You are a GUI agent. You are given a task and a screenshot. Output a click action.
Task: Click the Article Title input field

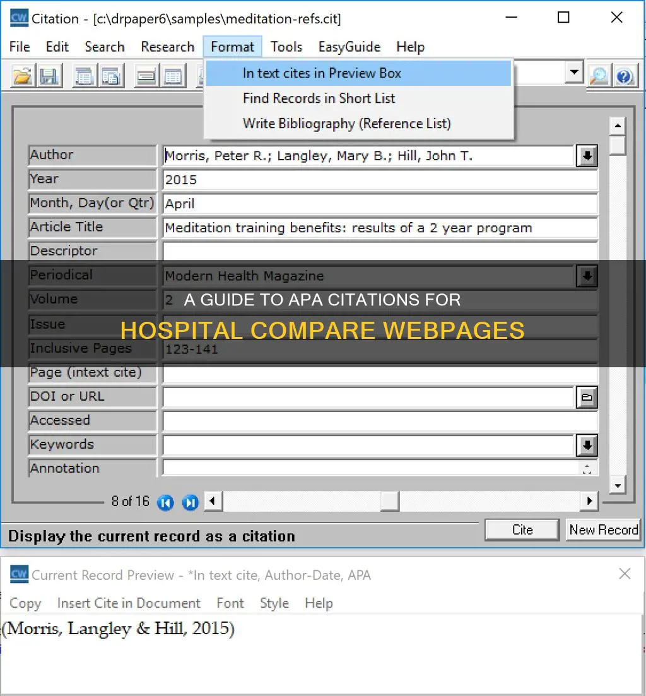380,228
